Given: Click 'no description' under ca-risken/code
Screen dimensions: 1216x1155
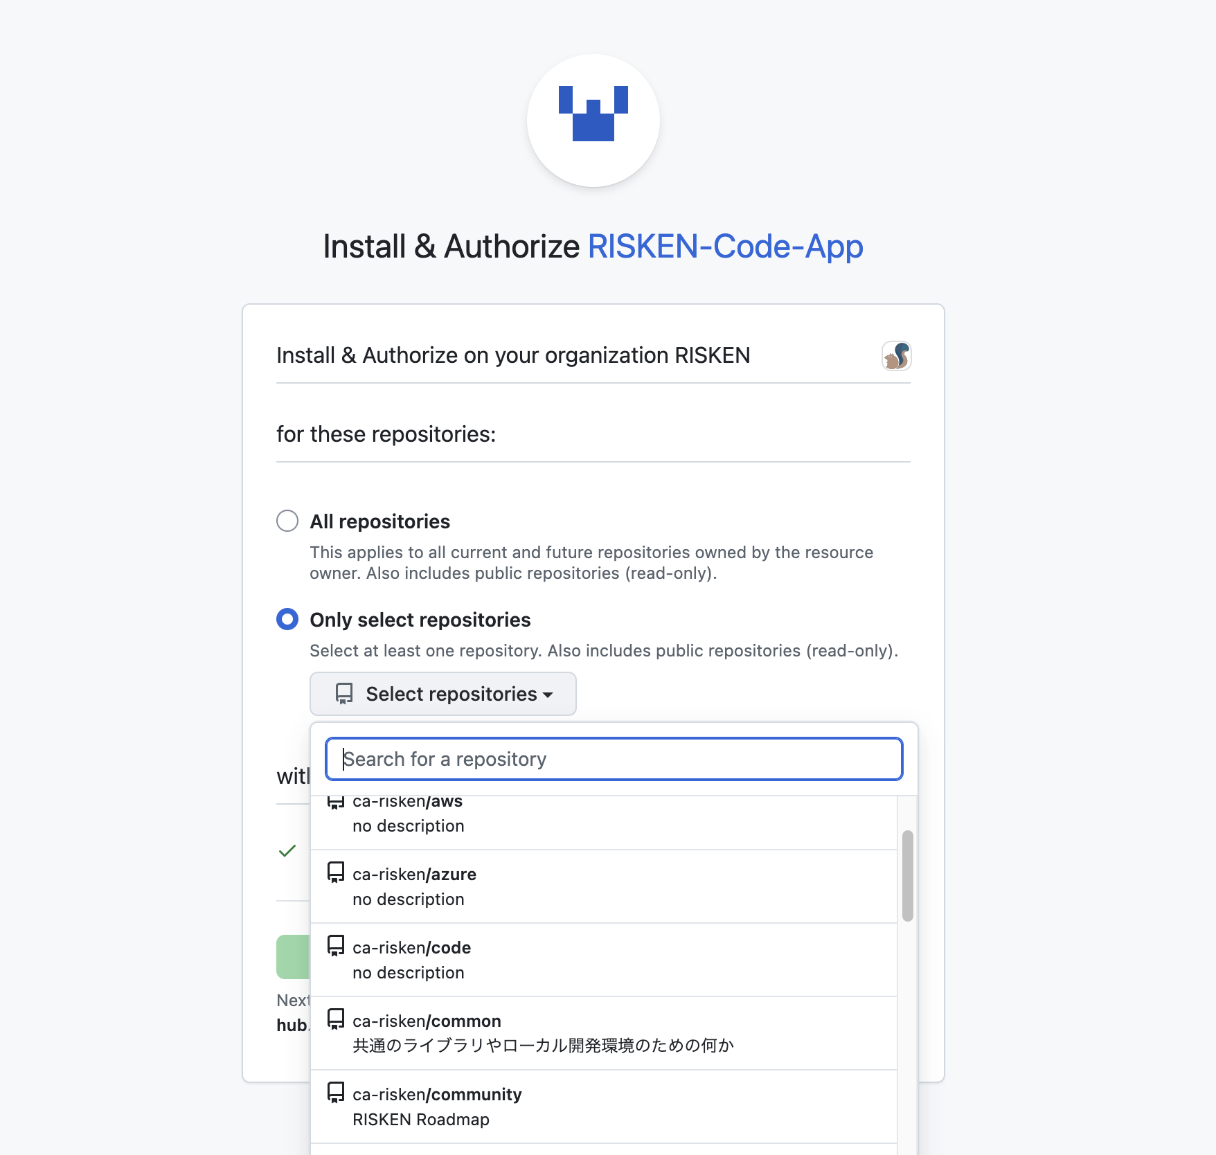Looking at the screenshot, I should [409, 973].
